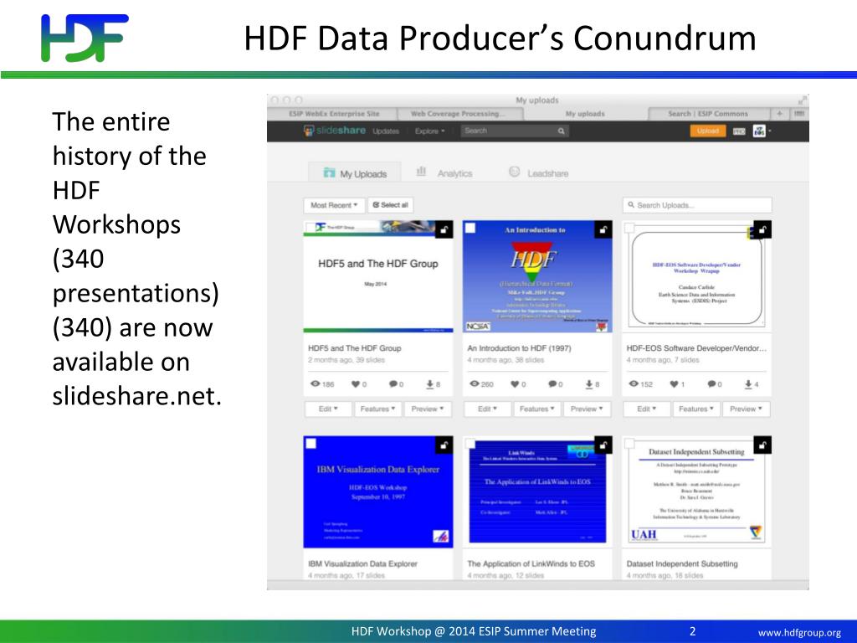This screenshot has height=643, width=857.
Task: Click download icon for An Introduction to HDF
Action: coord(589,384)
